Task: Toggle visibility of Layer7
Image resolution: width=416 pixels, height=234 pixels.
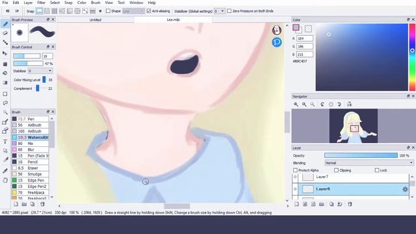Action: click(x=295, y=177)
